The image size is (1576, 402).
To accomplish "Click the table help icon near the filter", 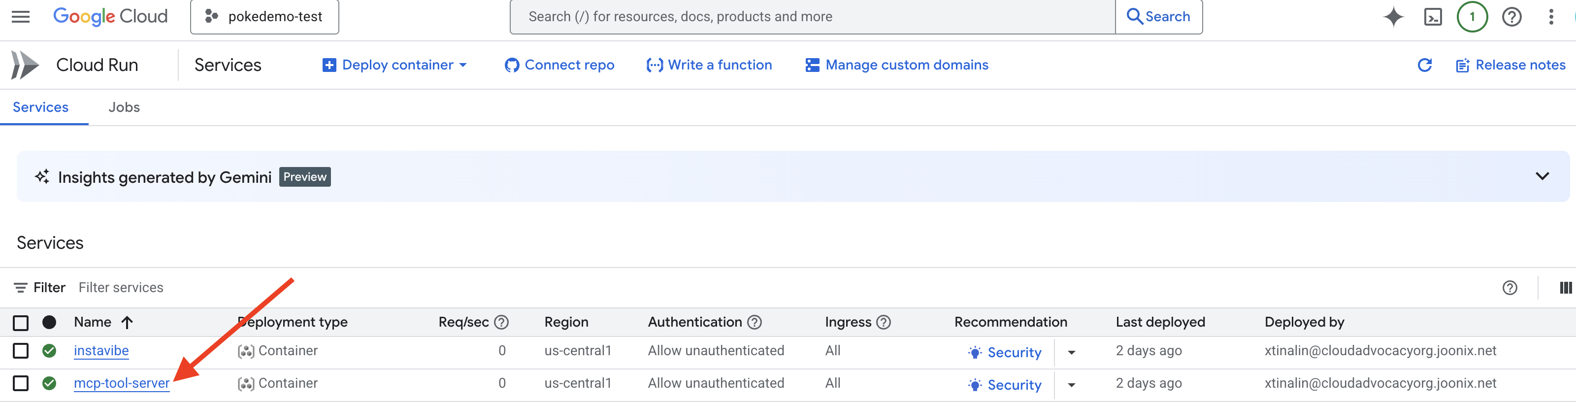I will pos(1510,288).
